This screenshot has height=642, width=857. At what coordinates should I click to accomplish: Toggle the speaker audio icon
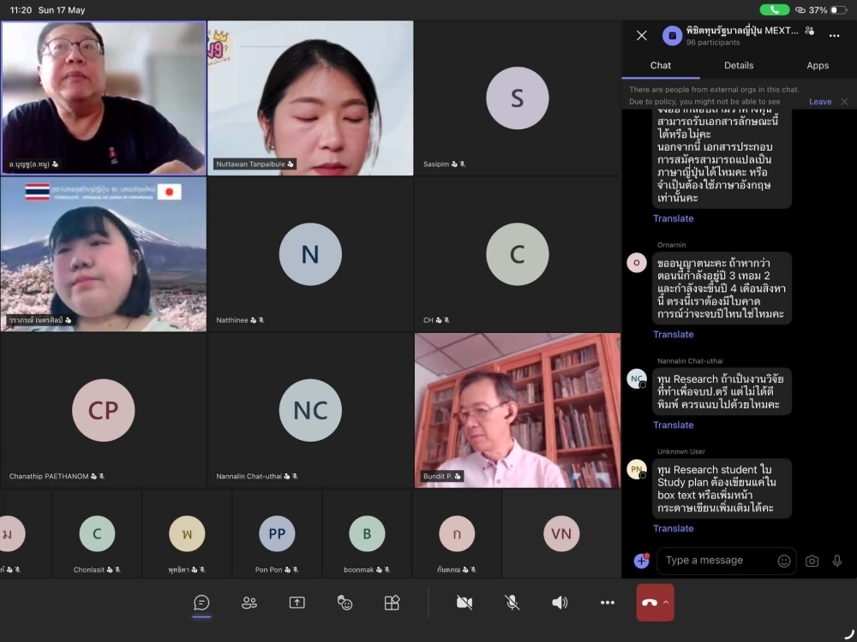(x=559, y=602)
